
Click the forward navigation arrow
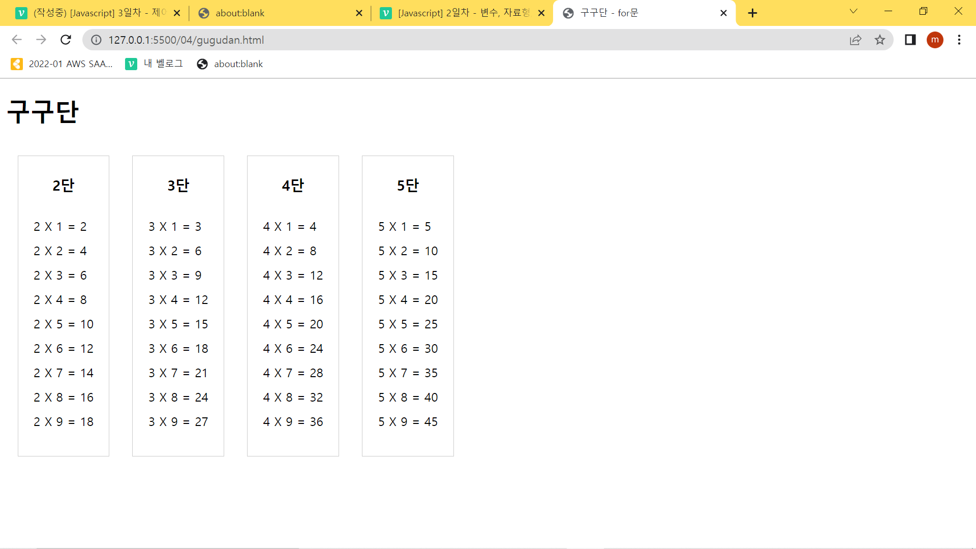(x=41, y=40)
